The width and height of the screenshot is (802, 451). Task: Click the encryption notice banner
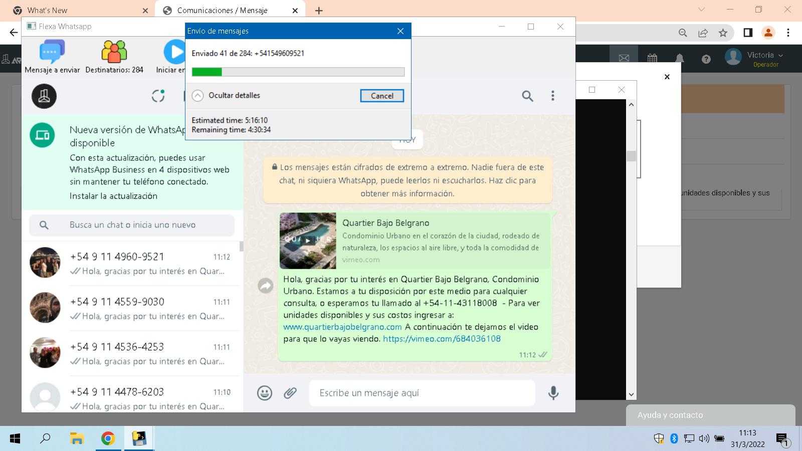click(x=408, y=180)
